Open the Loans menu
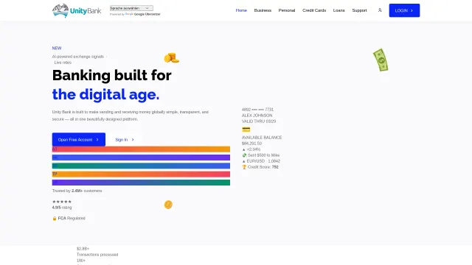This screenshot has height=265, width=472. pyautogui.click(x=339, y=10)
